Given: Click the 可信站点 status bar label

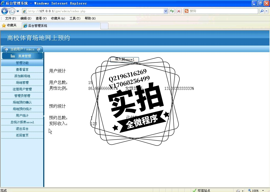Looking at the screenshot, I should click(x=204, y=190).
